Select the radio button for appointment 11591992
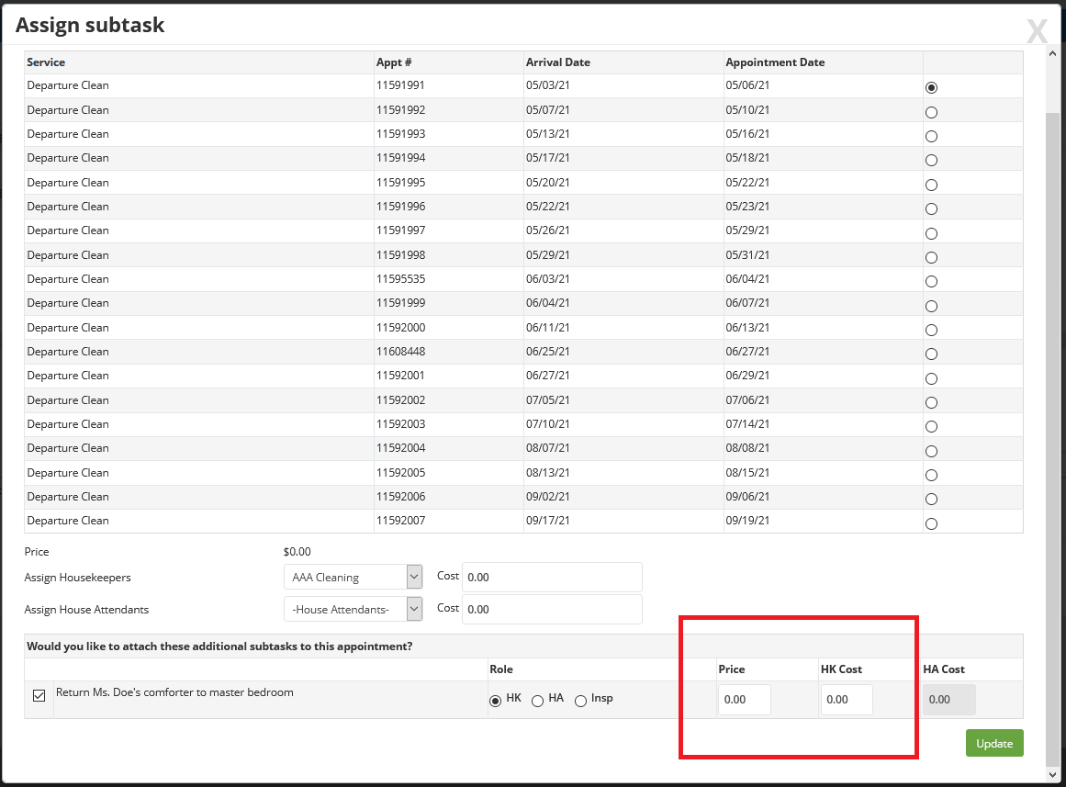Screen dimensions: 1066x787 (x=931, y=111)
